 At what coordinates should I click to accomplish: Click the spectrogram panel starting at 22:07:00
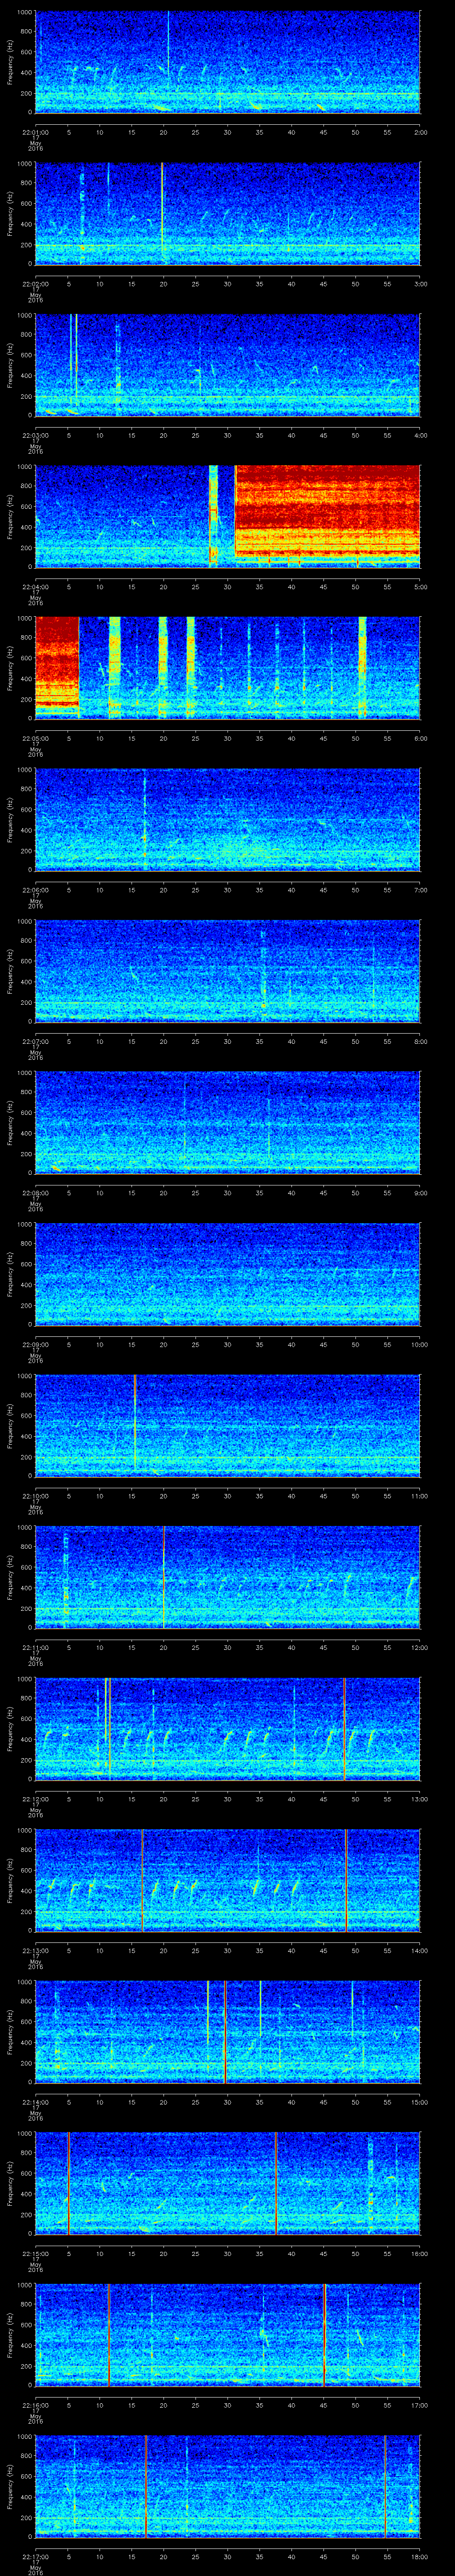[227, 971]
